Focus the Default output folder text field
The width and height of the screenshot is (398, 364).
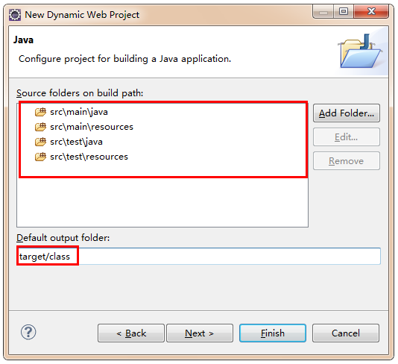(198, 257)
